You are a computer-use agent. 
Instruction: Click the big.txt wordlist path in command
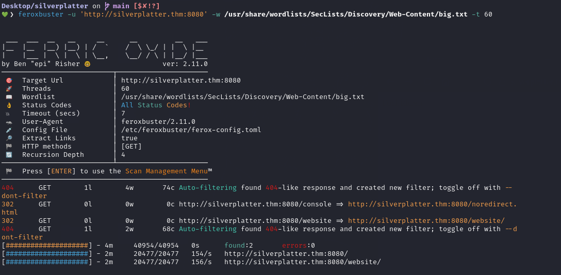(345, 14)
